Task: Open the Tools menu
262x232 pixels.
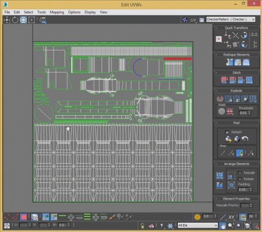Action: [x=41, y=12]
